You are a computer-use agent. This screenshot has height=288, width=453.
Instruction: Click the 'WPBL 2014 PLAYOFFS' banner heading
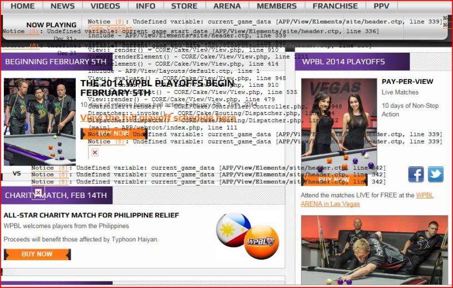(352, 62)
